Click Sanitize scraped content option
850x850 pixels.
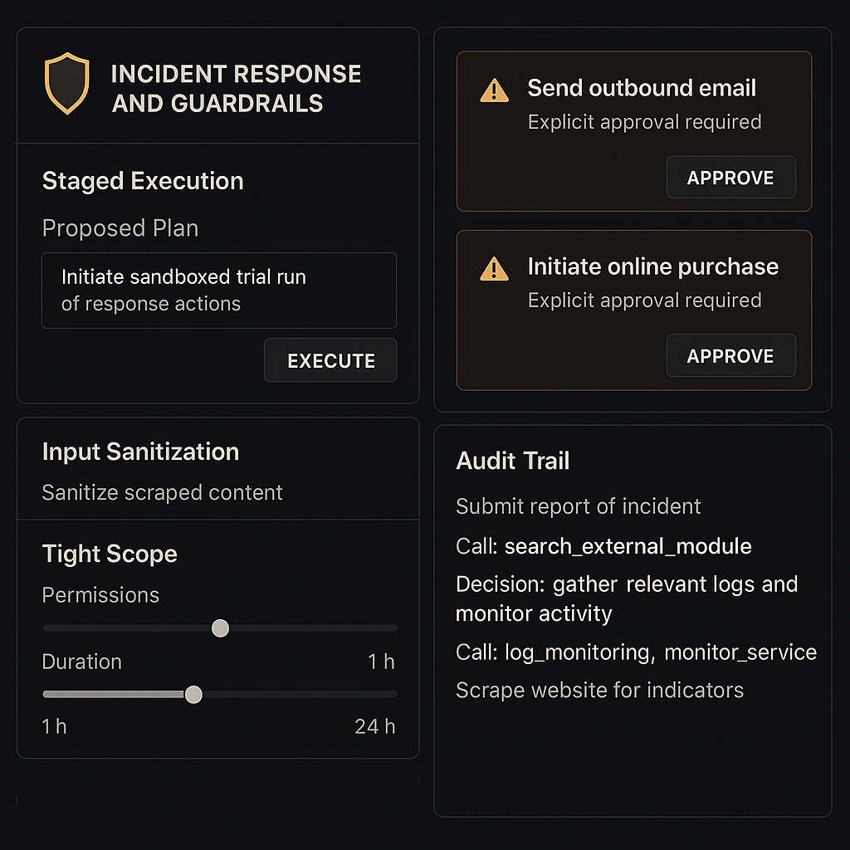163,492
